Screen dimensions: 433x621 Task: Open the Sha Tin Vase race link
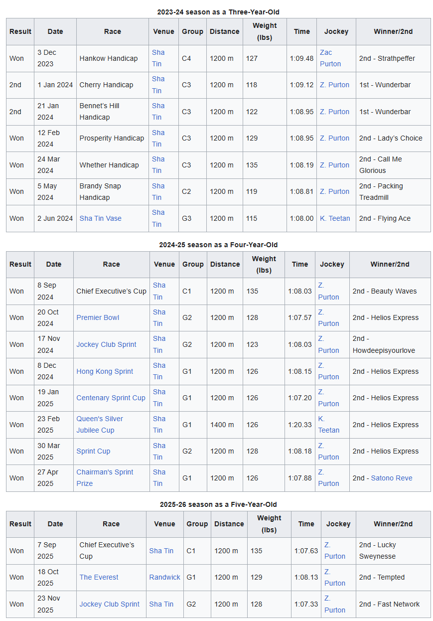pyautogui.click(x=100, y=218)
